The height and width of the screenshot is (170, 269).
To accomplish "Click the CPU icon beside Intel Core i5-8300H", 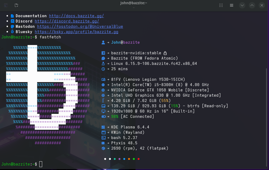I will point(103,85).
